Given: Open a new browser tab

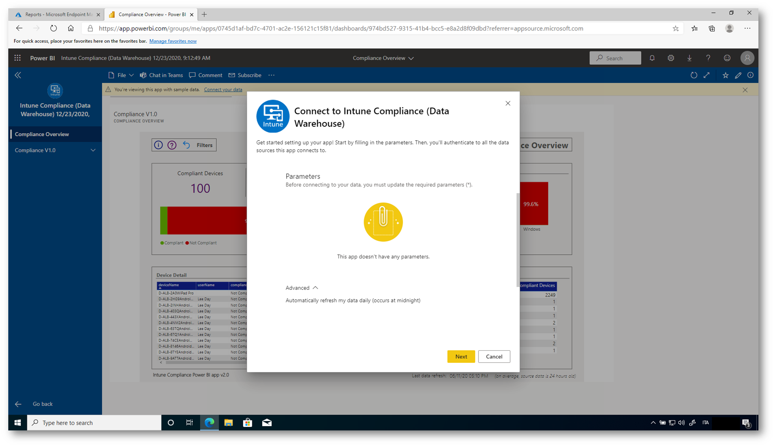Looking at the screenshot, I should [204, 15].
